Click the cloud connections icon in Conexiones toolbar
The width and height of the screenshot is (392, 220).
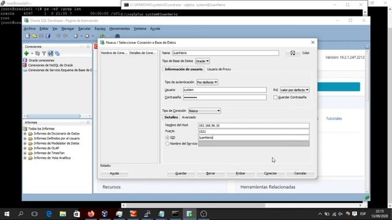pyautogui.click(x=57, y=53)
